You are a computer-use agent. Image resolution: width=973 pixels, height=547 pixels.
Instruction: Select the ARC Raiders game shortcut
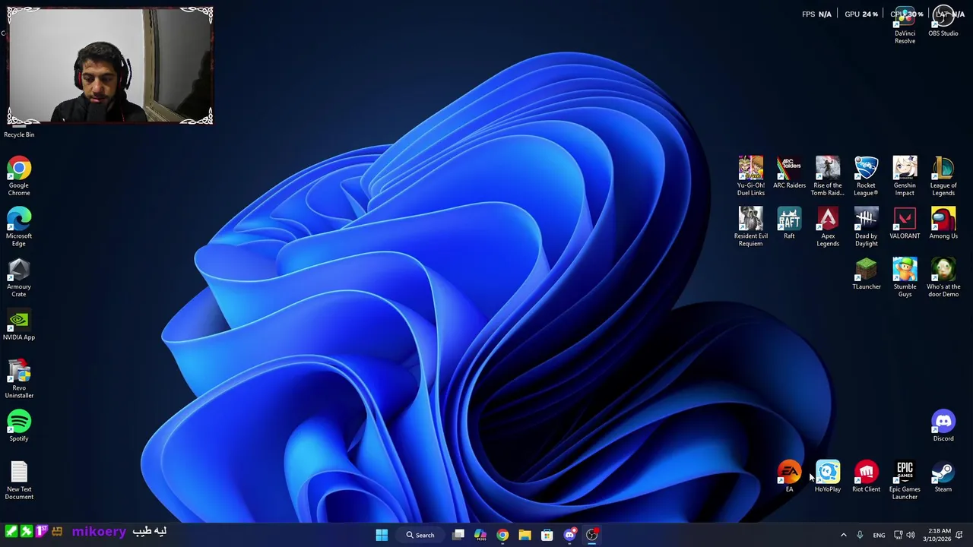coord(789,173)
